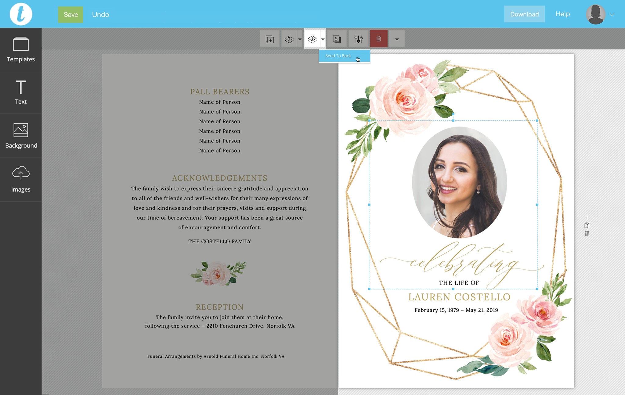Open the adjustments sliders icon

358,39
